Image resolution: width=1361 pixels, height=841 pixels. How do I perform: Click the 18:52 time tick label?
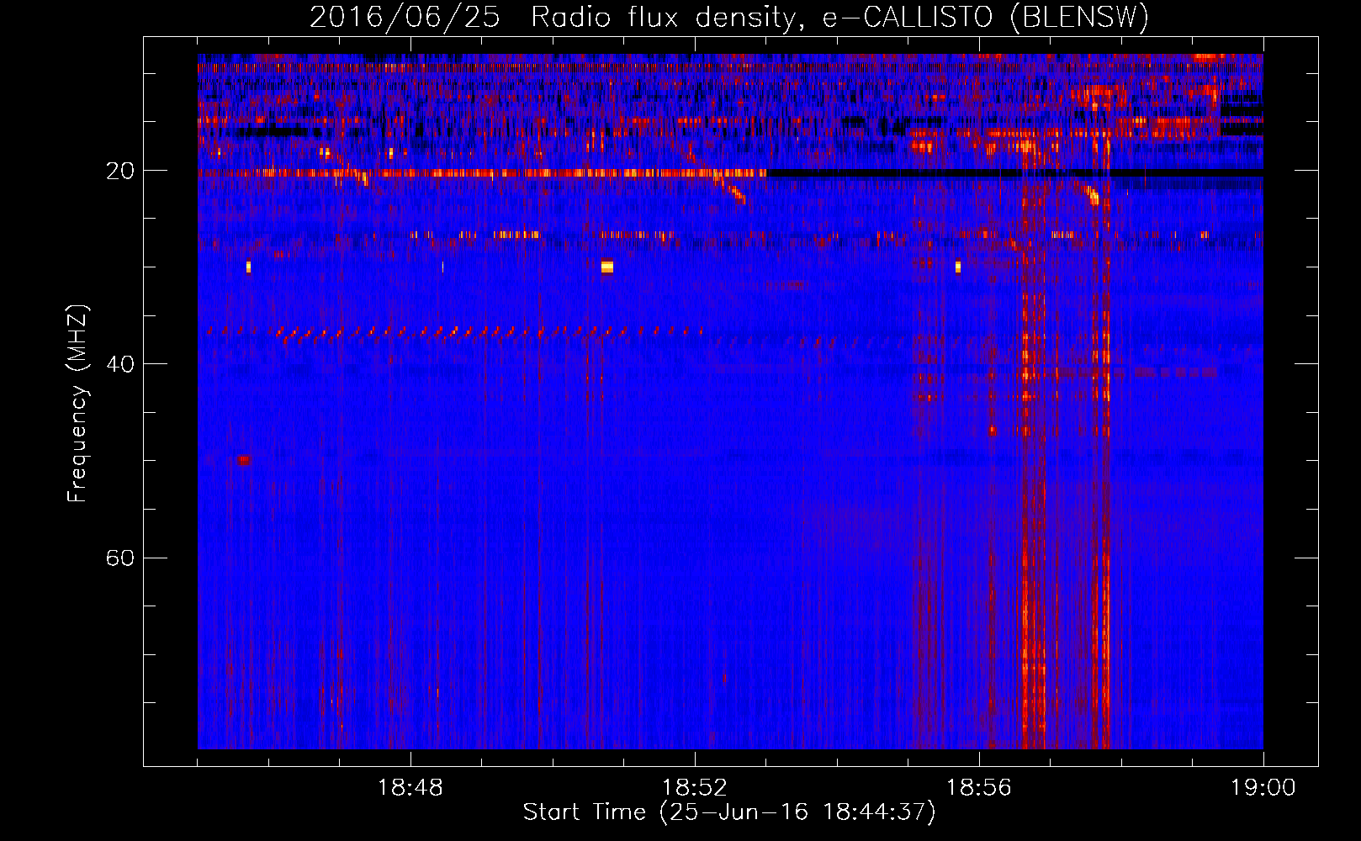point(695,788)
